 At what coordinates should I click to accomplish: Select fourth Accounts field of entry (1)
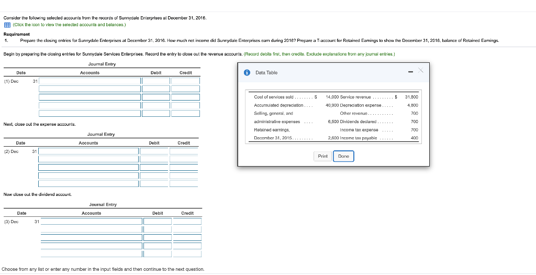pos(90,105)
